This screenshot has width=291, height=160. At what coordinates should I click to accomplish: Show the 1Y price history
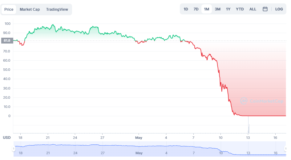[x=228, y=9]
